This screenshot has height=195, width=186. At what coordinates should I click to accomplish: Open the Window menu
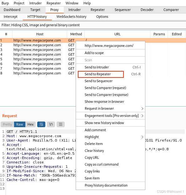[72, 3]
